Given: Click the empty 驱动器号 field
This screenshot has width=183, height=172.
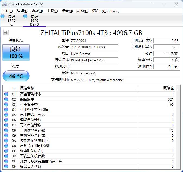Looking at the screenshot, I should pyautogui.click(x=94, y=67).
